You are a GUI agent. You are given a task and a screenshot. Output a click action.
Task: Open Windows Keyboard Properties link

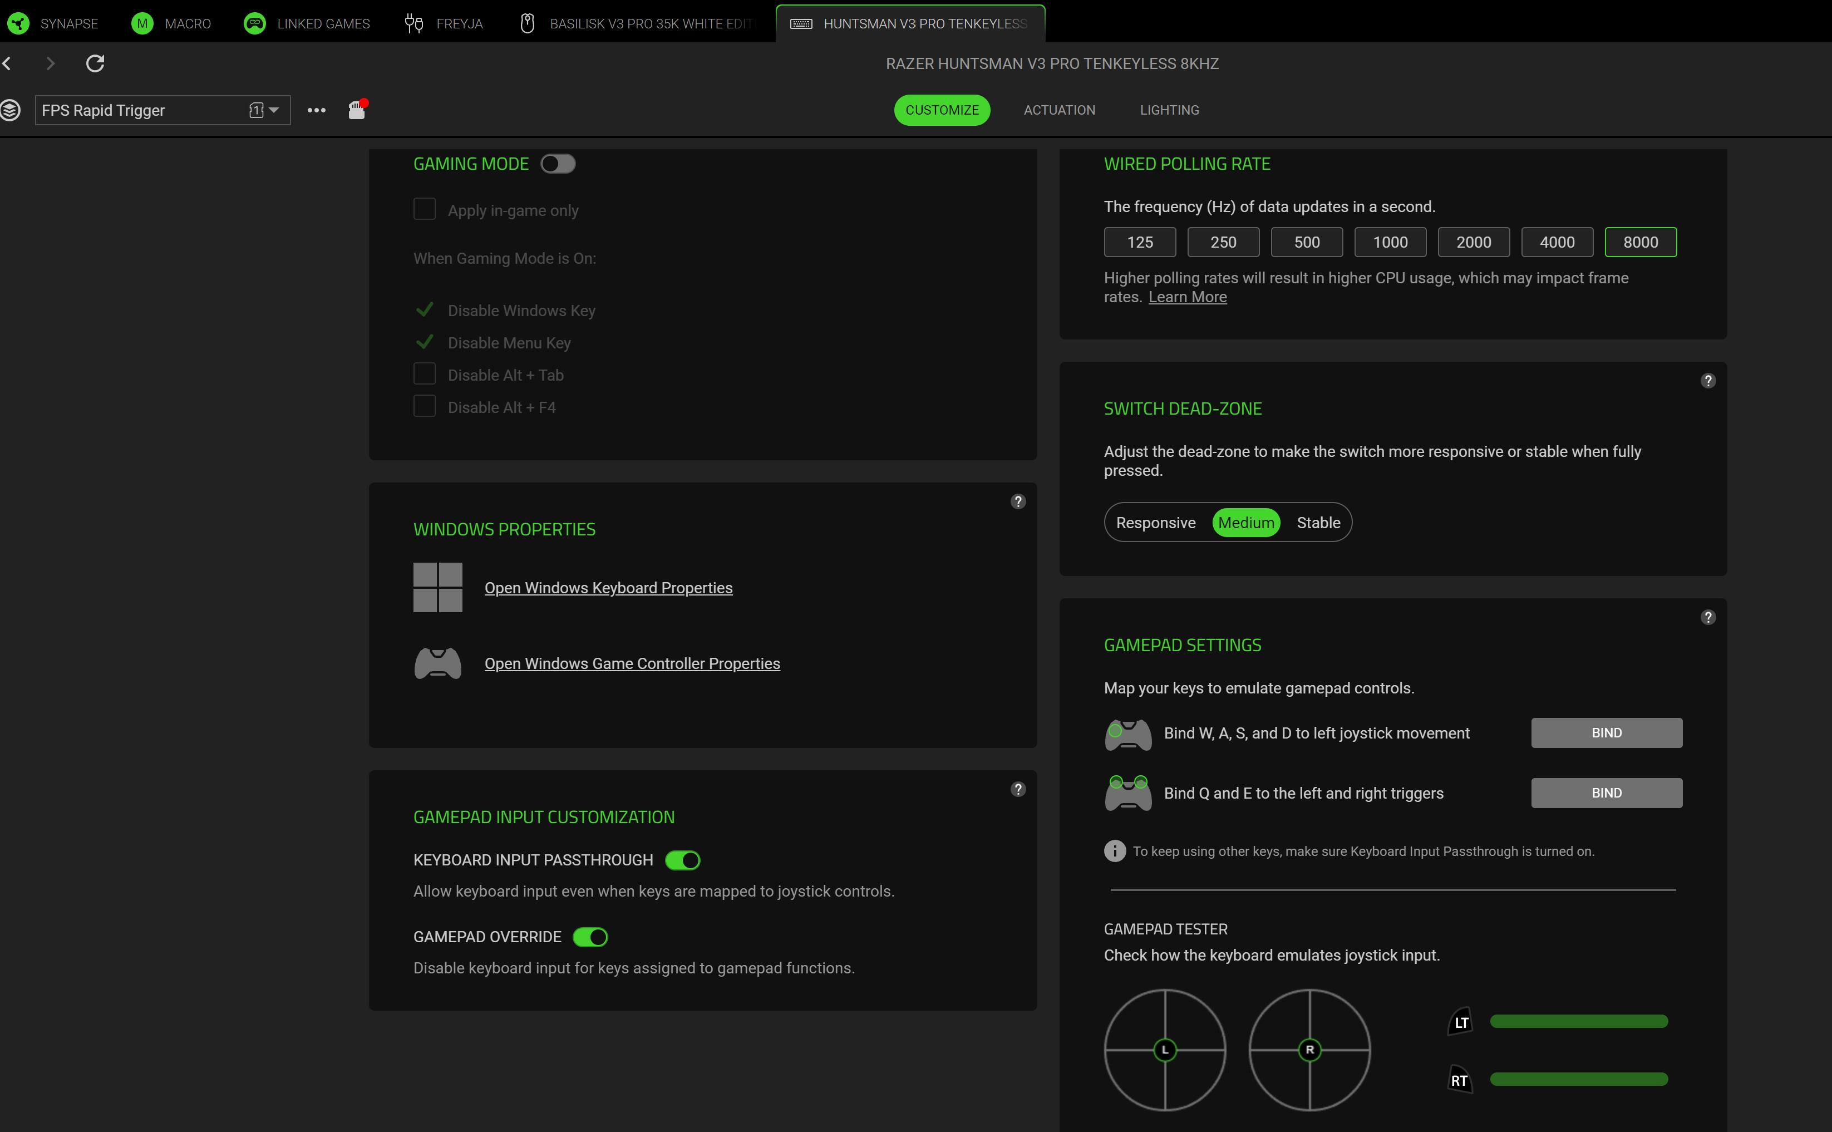[x=608, y=588]
